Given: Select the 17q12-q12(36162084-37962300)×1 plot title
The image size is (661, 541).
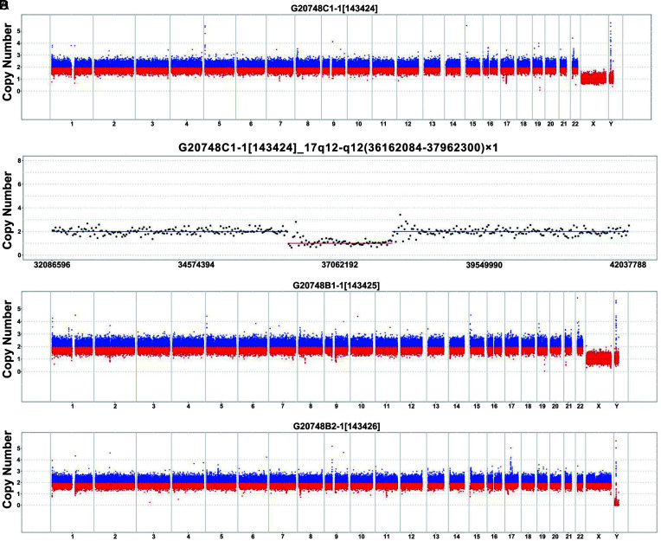Looking at the screenshot, I should [338, 147].
